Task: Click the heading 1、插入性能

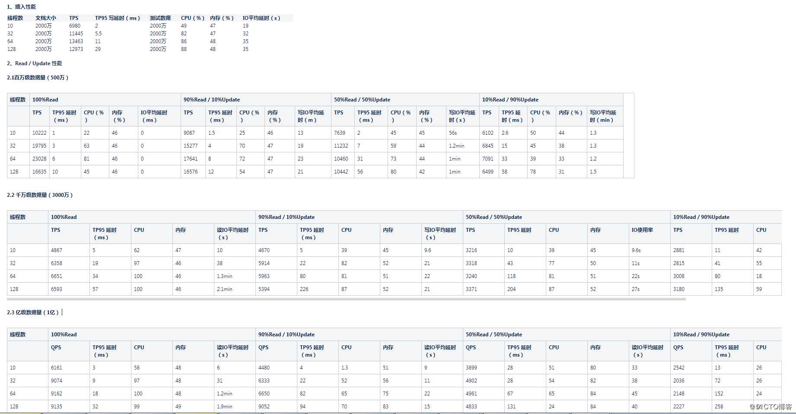Action: 21,7
